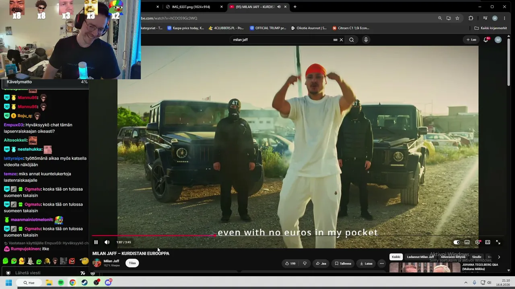Expand the system tray hidden icons chevron
The image size is (515, 289).
[x=466, y=283]
